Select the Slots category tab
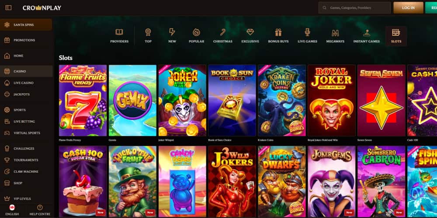Screen dimensions: 437x218 click(396, 36)
